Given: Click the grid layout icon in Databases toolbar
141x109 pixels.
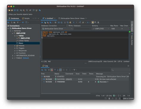Looking at the screenshot, I should pyautogui.click(x=23, y=23).
